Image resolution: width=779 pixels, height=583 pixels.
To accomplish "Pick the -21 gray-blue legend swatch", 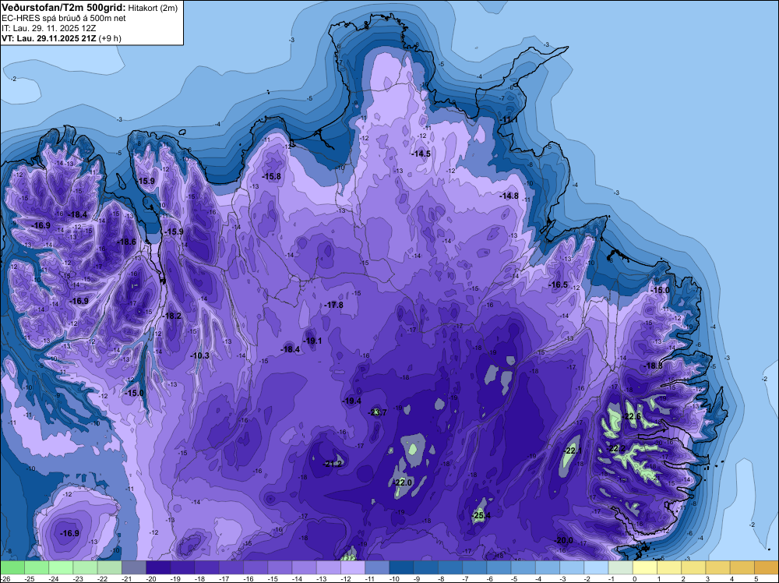I will coord(134,567).
